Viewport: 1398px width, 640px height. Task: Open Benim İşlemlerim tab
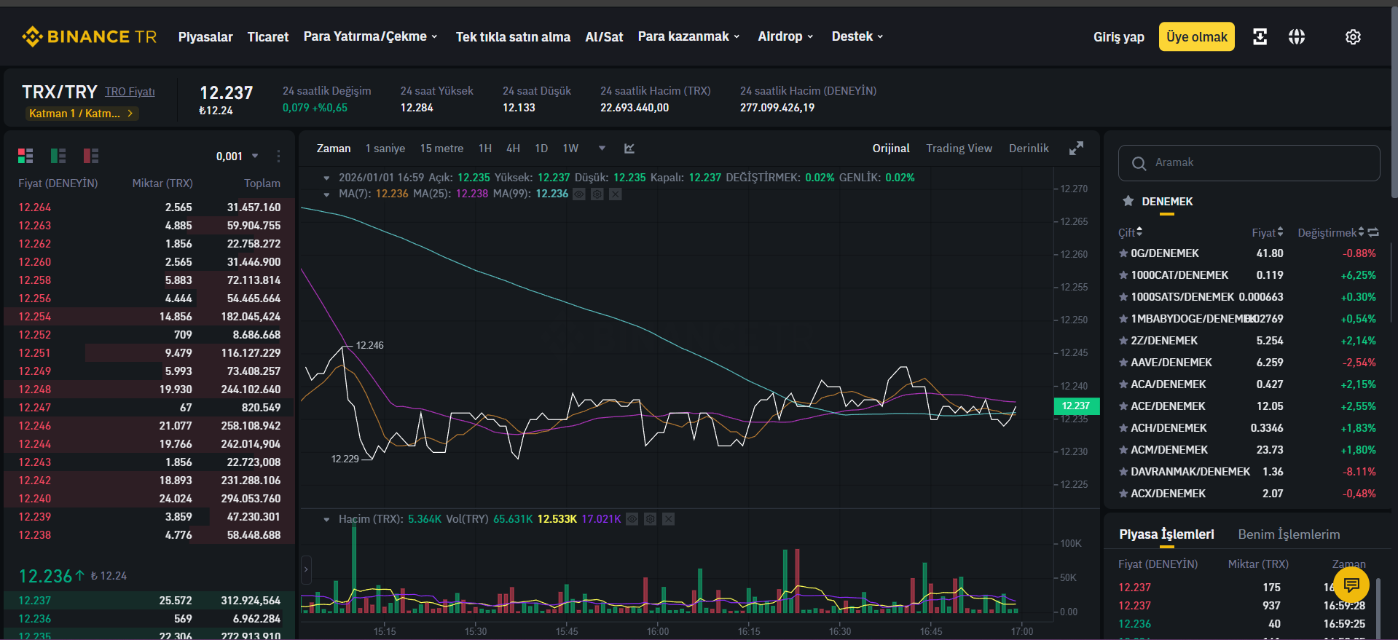click(x=1289, y=534)
